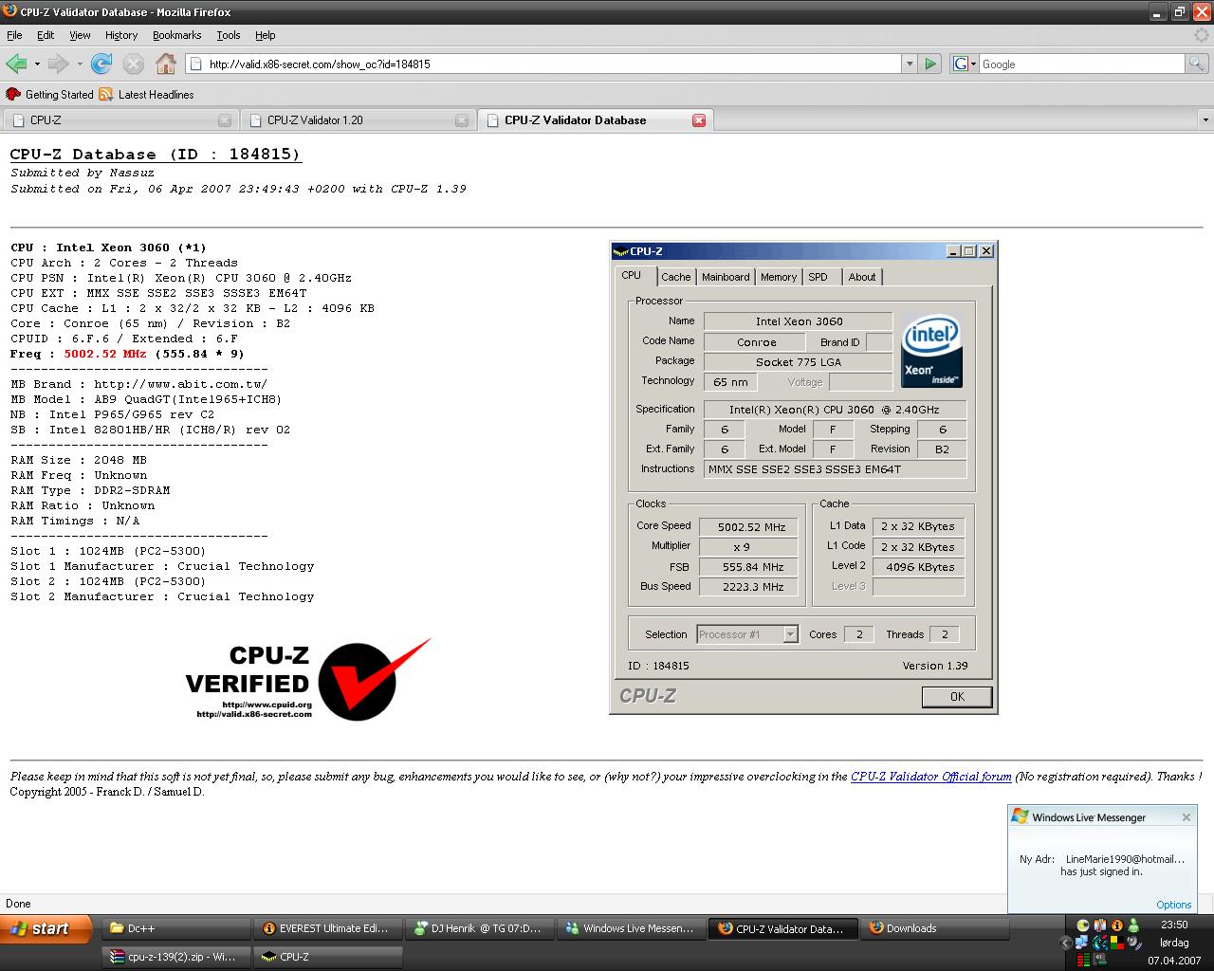This screenshot has width=1214, height=971.
Task: Select the Cache tab in CPU-Z
Action: 675,277
